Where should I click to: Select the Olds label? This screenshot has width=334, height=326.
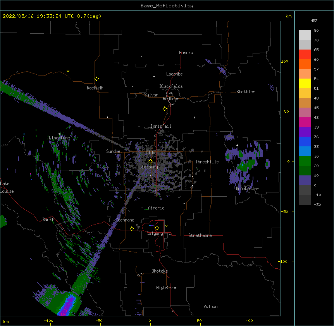click(x=150, y=153)
